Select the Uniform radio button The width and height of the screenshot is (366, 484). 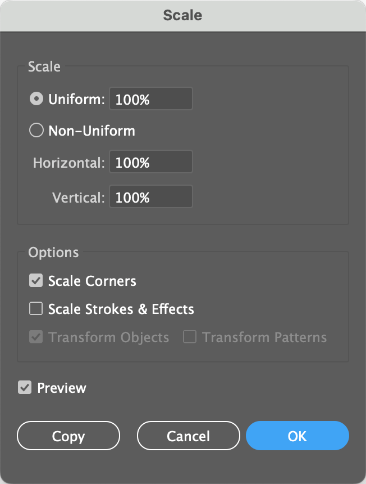coord(36,99)
